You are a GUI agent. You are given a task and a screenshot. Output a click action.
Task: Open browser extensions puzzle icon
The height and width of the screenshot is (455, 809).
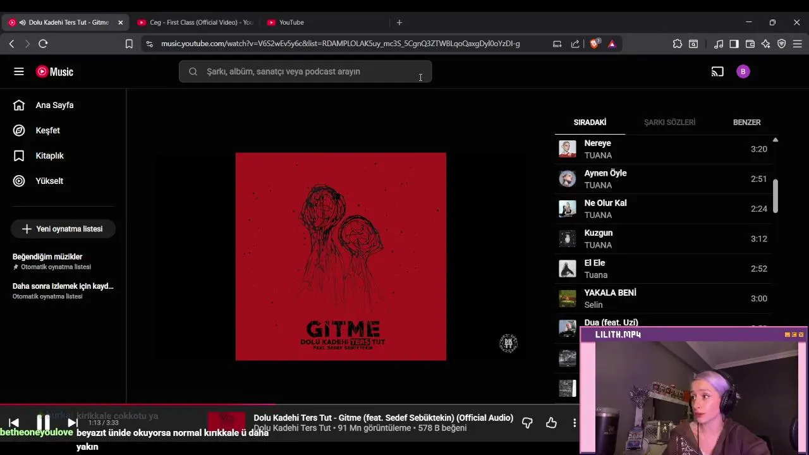pos(678,44)
